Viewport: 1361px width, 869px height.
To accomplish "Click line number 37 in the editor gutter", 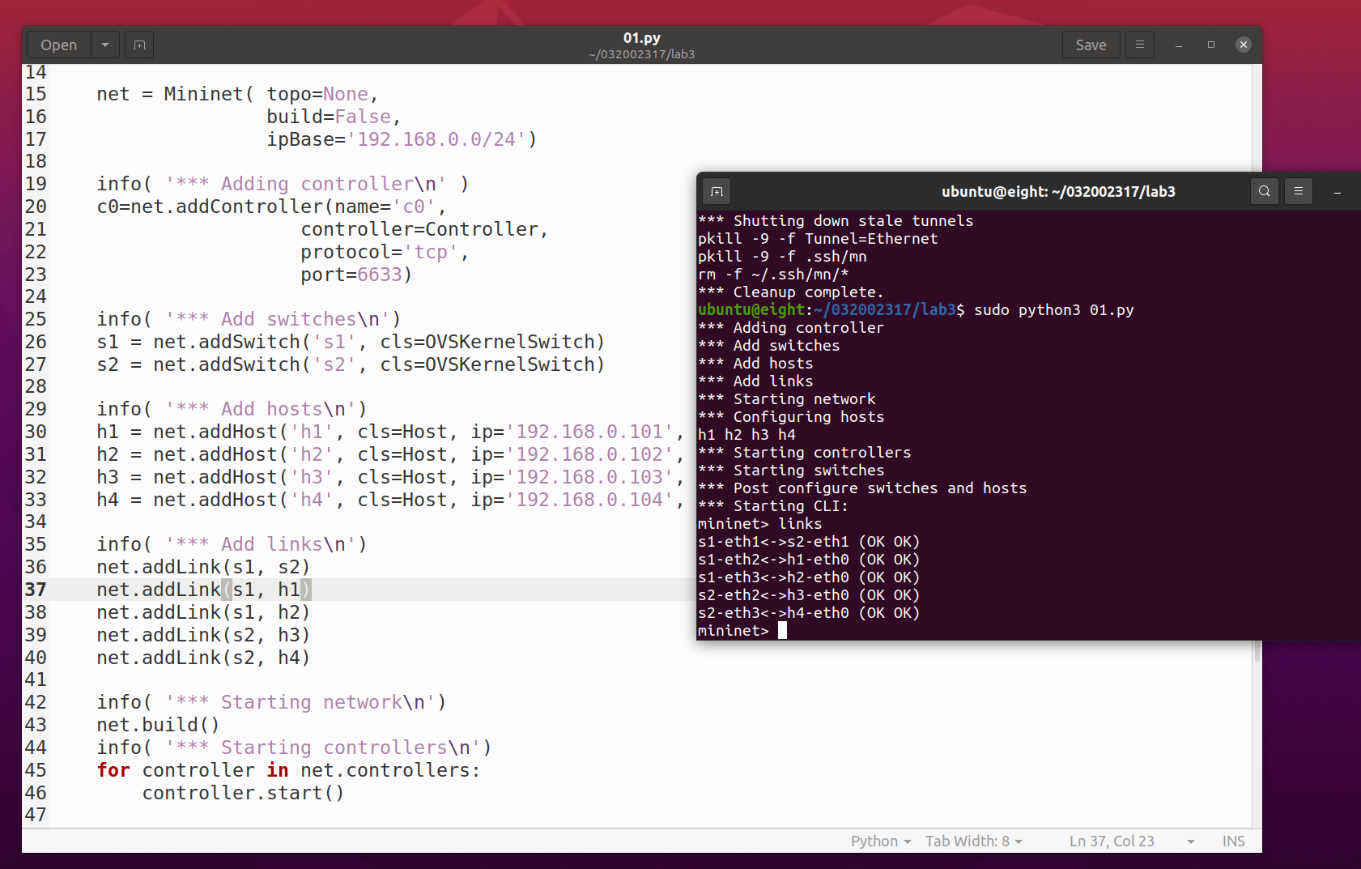I will (x=36, y=590).
